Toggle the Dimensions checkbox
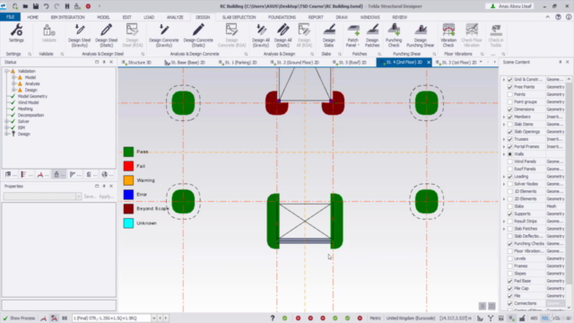 [510, 109]
